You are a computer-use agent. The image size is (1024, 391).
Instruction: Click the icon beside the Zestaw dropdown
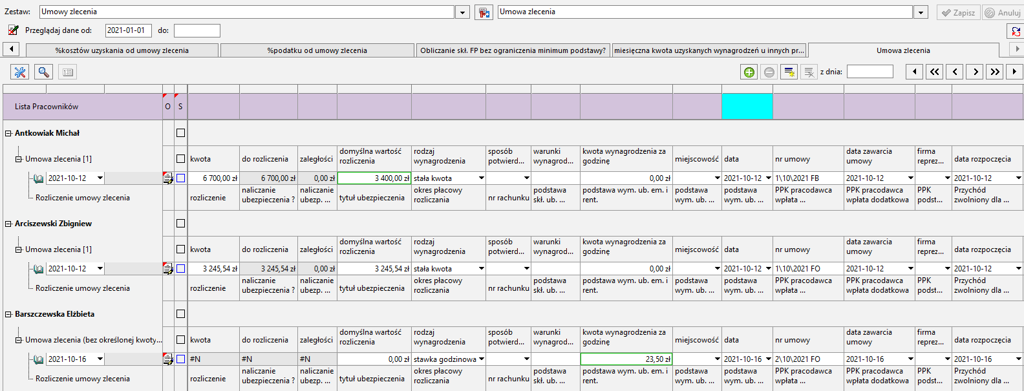[484, 12]
